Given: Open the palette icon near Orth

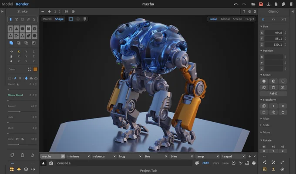Looking at the screenshot, I should click(197, 163).
